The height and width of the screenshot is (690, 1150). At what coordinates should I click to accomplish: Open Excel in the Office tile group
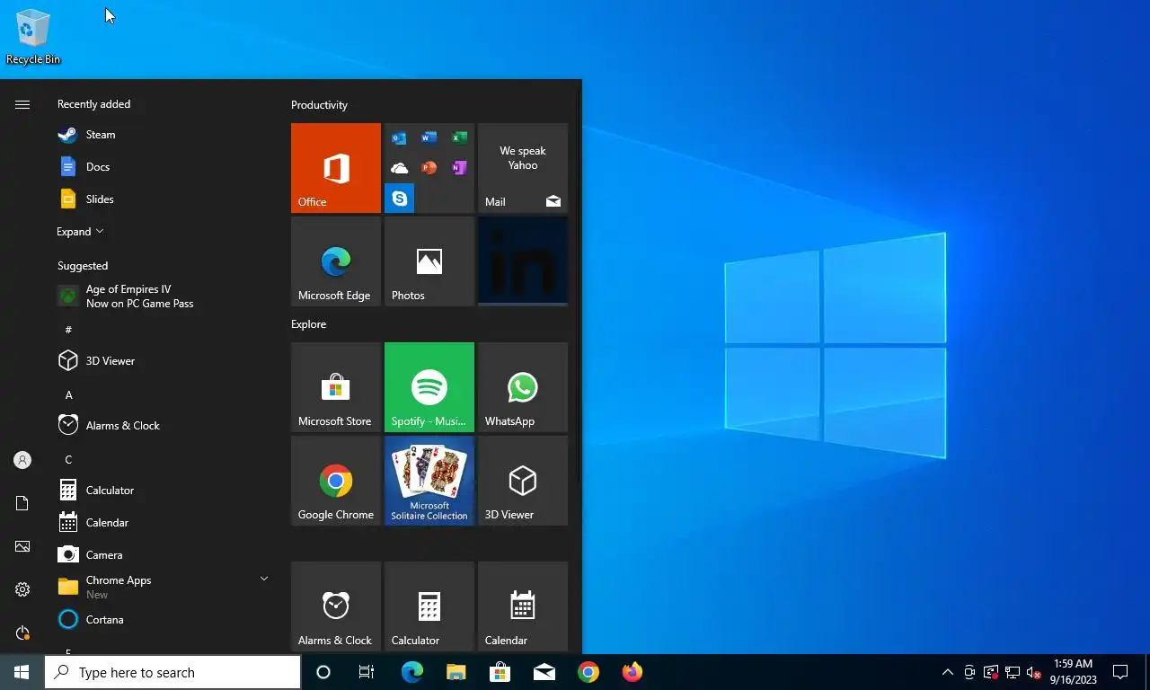(459, 138)
